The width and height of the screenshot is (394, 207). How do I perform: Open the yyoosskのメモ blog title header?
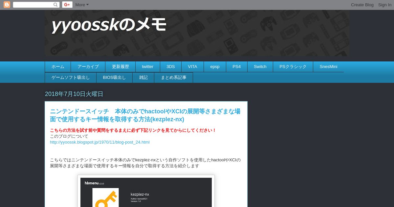pos(109,25)
